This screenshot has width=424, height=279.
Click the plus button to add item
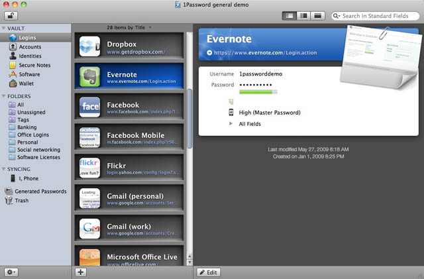pos(80,272)
